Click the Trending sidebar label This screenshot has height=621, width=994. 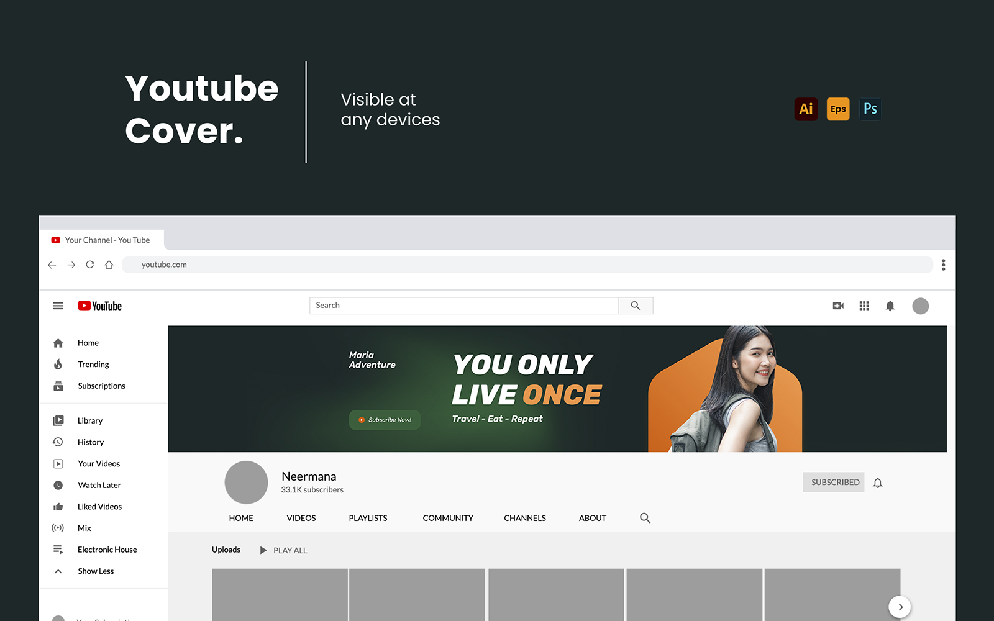(x=93, y=365)
